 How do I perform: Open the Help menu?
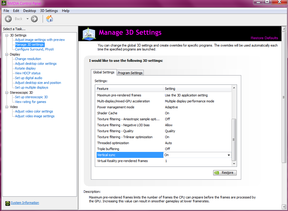[x=66, y=11]
